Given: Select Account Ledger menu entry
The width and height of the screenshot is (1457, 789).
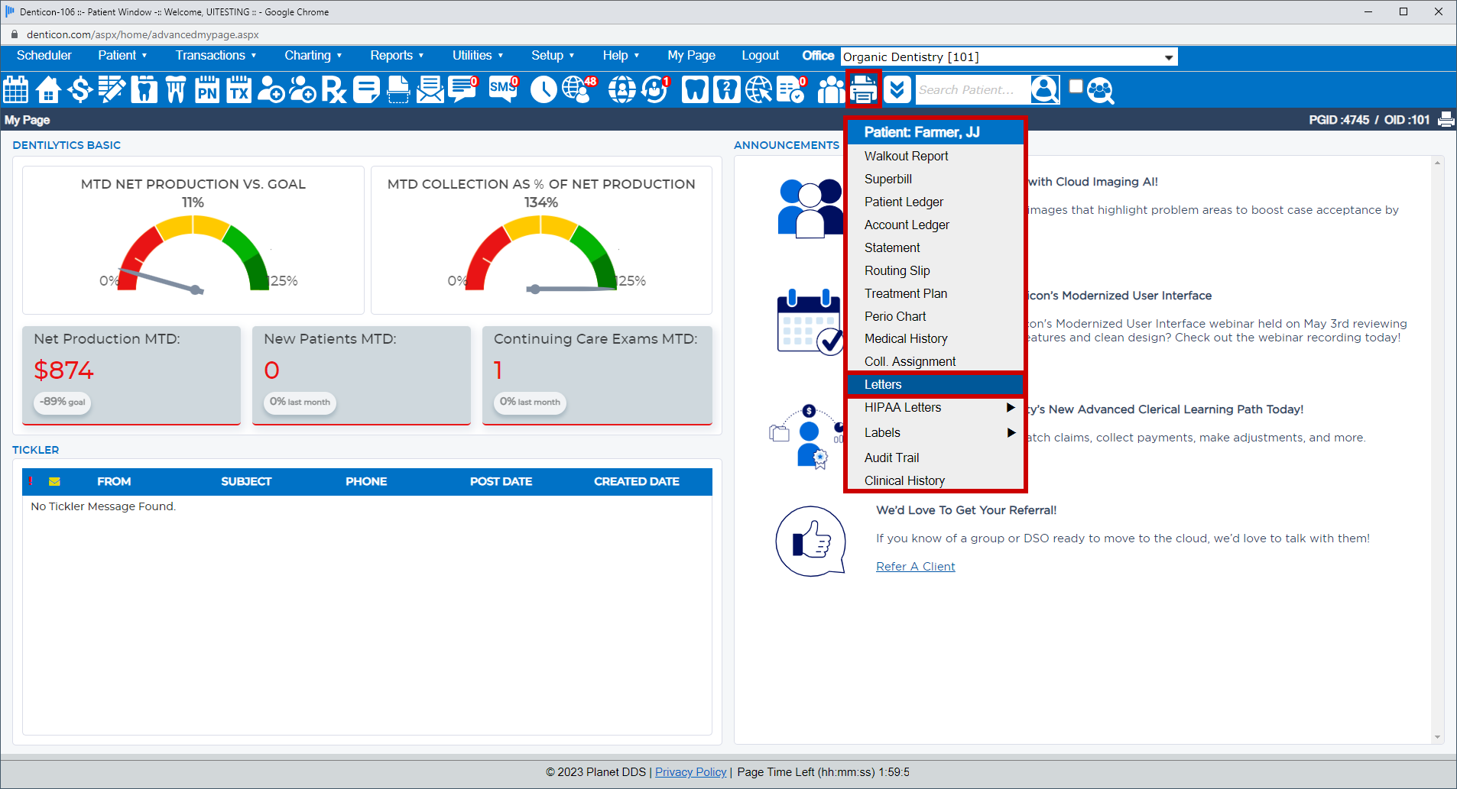Looking at the screenshot, I should [936, 225].
